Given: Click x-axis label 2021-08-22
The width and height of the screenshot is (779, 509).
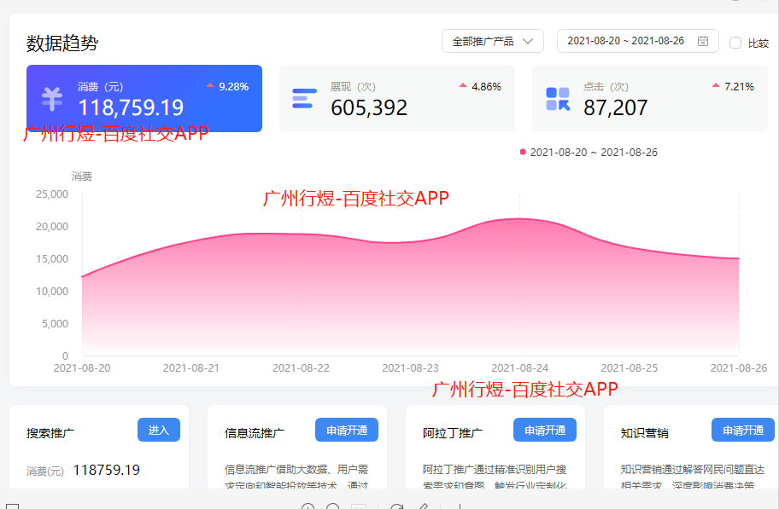Looking at the screenshot, I should click(x=301, y=368).
